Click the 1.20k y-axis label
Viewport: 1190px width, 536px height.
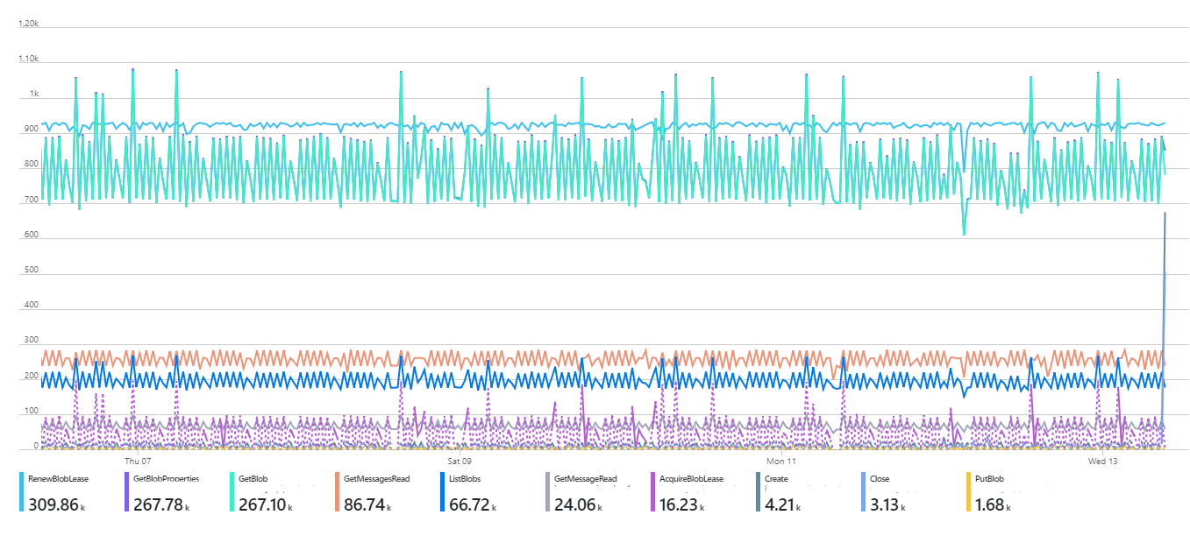click(29, 24)
